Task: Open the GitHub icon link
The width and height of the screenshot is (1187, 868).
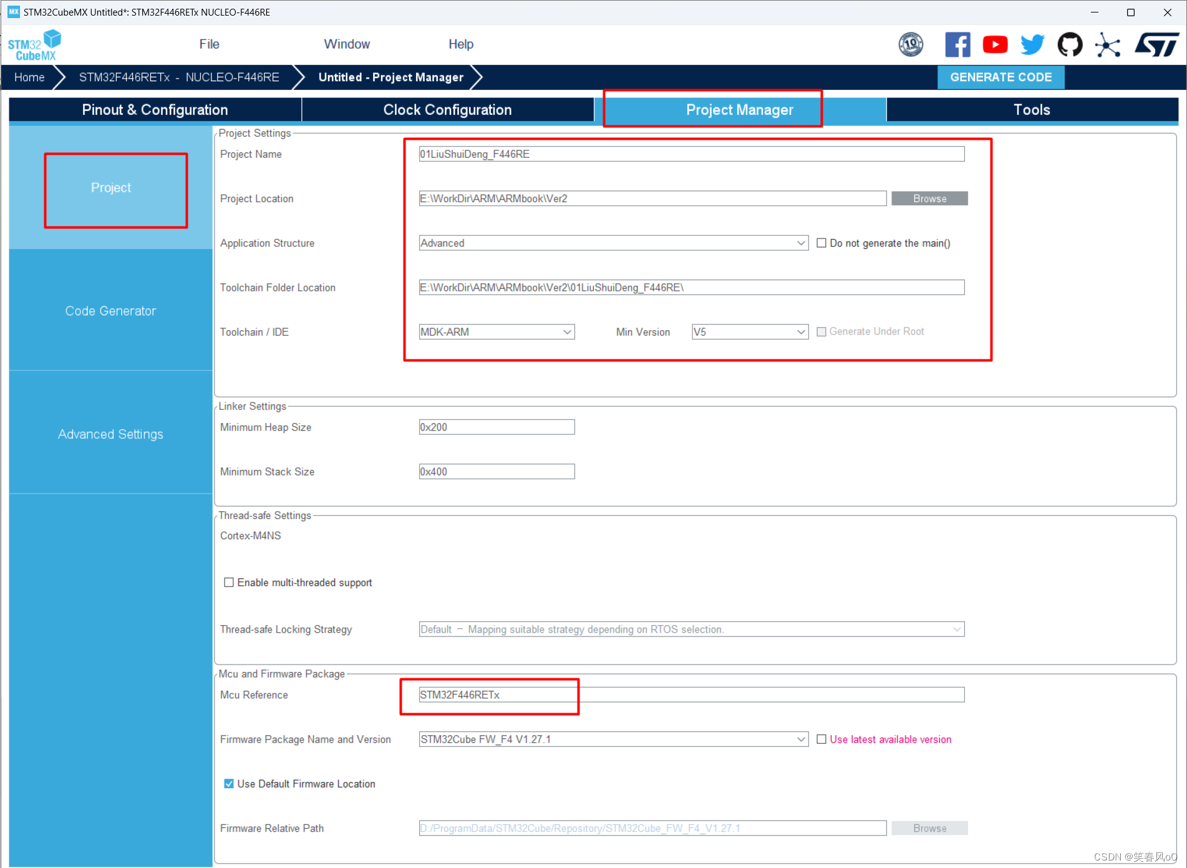Action: click(x=1070, y=44)
